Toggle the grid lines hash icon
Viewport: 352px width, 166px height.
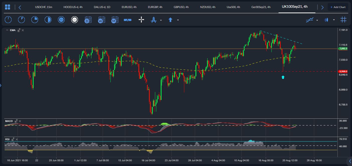(x=343, y=20)
